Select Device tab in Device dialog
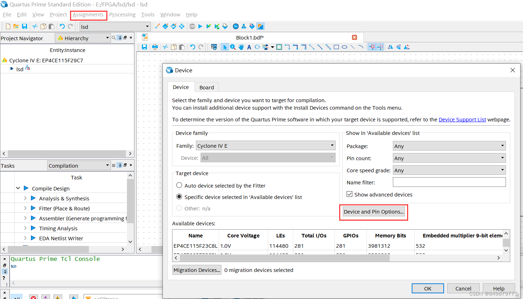Viewport: 523px width, 299px height. click(181, 87)
